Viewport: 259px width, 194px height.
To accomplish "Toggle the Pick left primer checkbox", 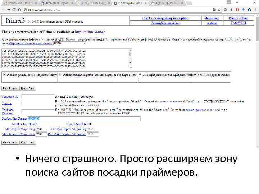I will pos(4,75).
